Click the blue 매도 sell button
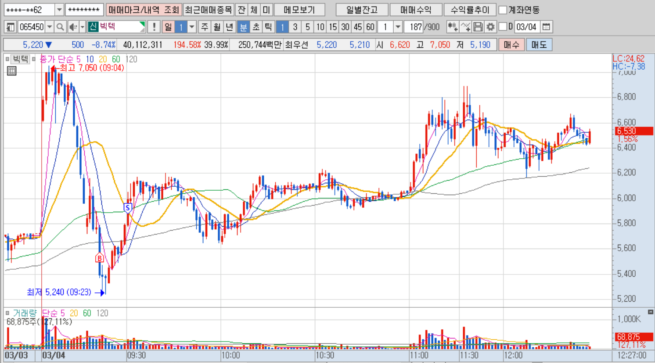Viewport: 655px width, 363px height. pos(539,45)
